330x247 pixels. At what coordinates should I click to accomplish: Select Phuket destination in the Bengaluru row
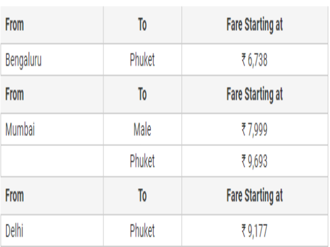click(142, 60)
